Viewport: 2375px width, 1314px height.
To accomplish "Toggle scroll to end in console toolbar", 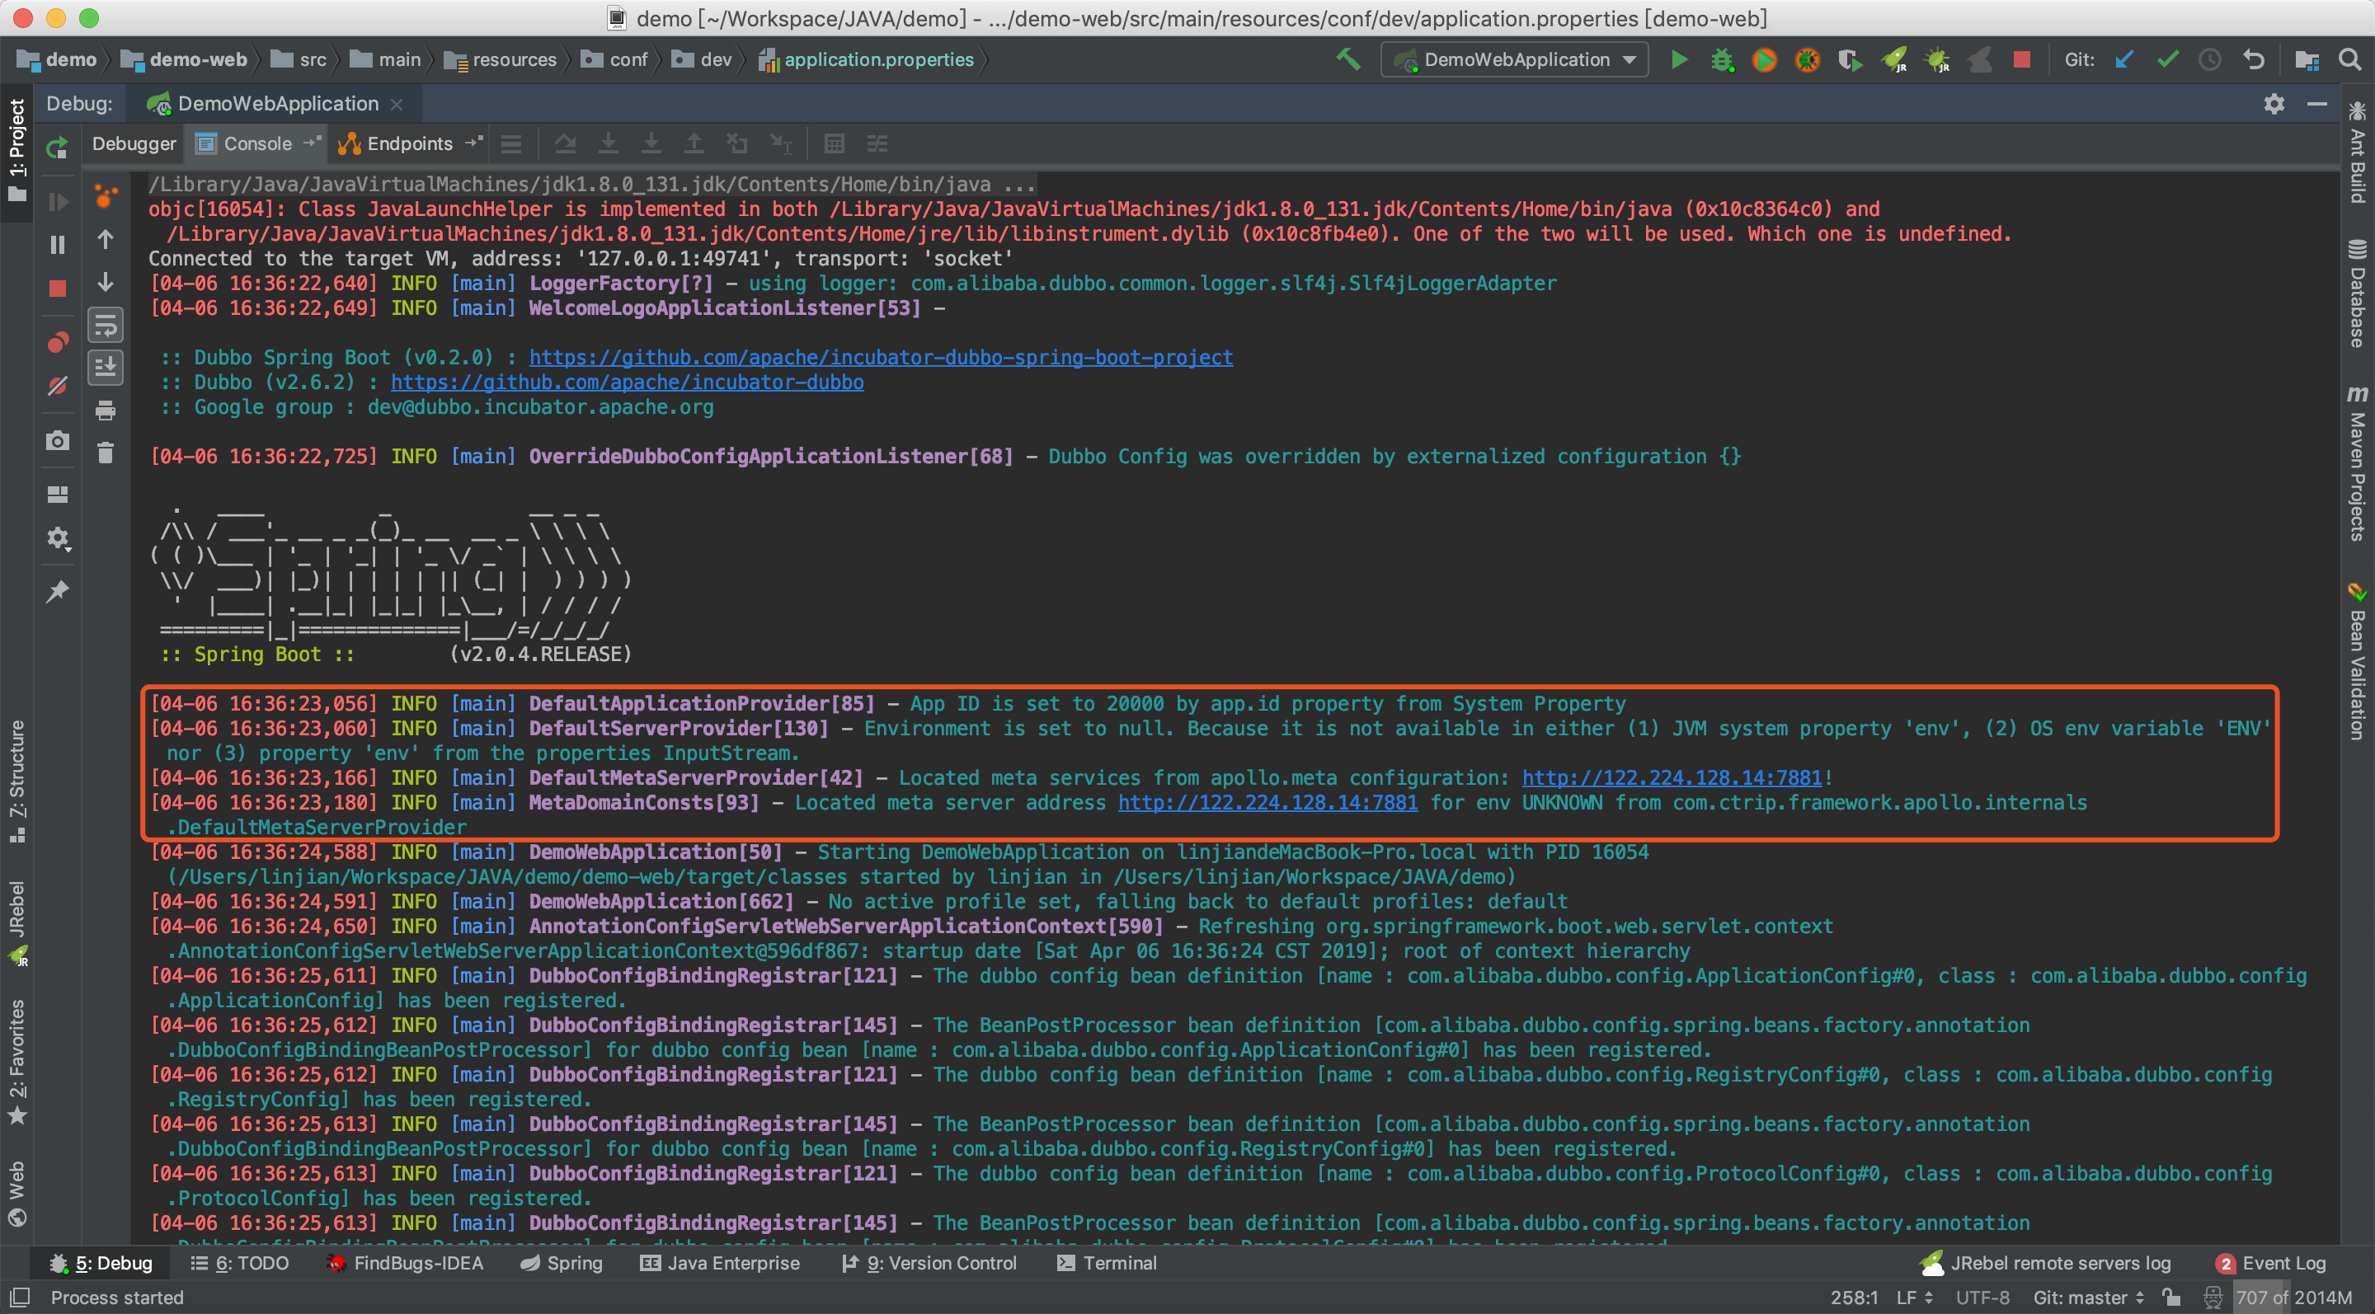I will pyautogui.click(x=106, y=367).
